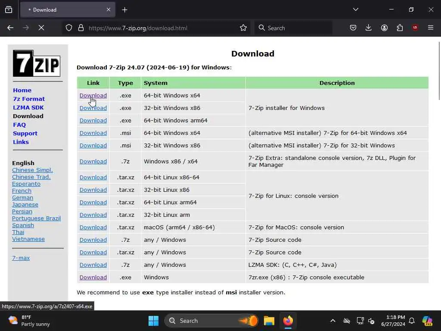Open Save to Pocket icon

(353, 28)
